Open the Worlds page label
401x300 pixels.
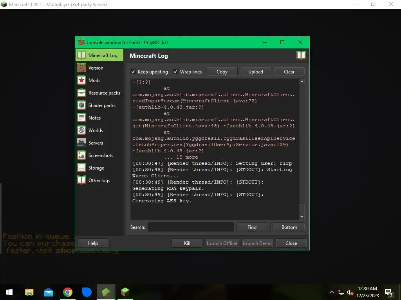96,130
